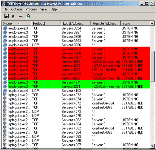
Task: Select ns2520.ovh.net:http in green serveur:4271 row
Action: tap(106, 86)
